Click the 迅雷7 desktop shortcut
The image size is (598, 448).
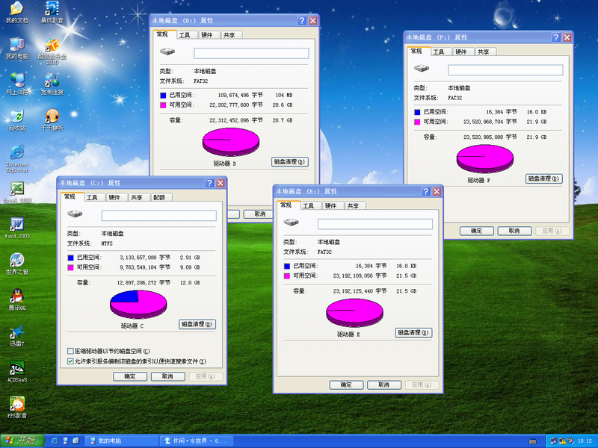[x=17, y=335]
